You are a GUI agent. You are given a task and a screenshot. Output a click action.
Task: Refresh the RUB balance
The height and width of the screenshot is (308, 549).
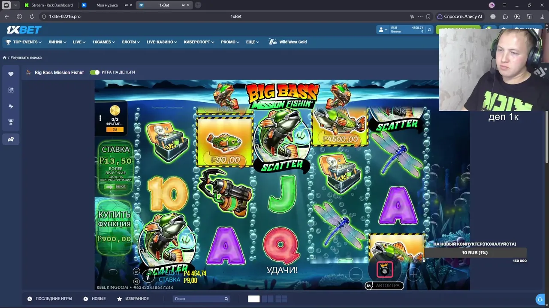[x=429, y=30]
